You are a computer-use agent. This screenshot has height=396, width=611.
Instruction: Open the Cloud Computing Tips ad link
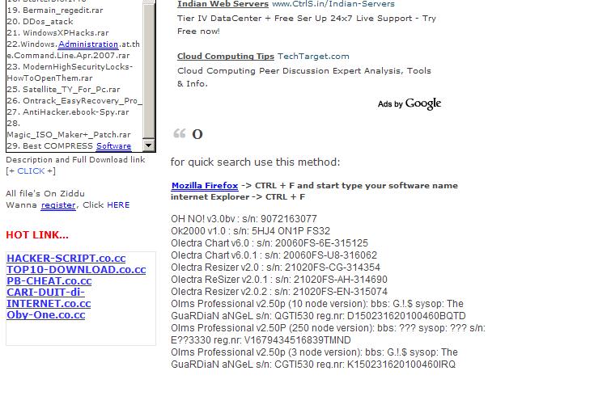pyautogui.click(x=226, y=56)
